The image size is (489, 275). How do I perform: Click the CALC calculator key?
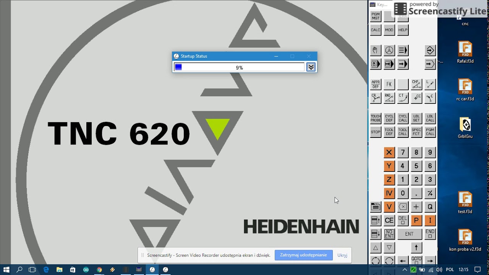click(x=376, y=30)
